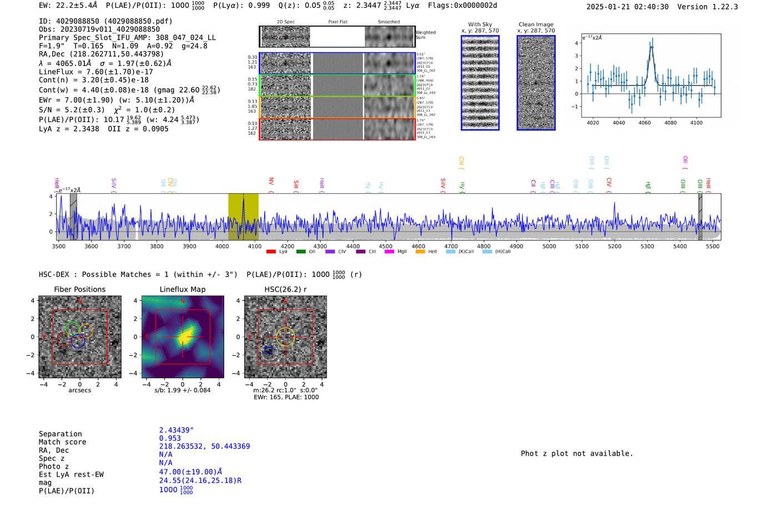Click the green fiber circle in Fiber Positions
Viewport: 777px width, 529px height.
click(x=72, y=328)
